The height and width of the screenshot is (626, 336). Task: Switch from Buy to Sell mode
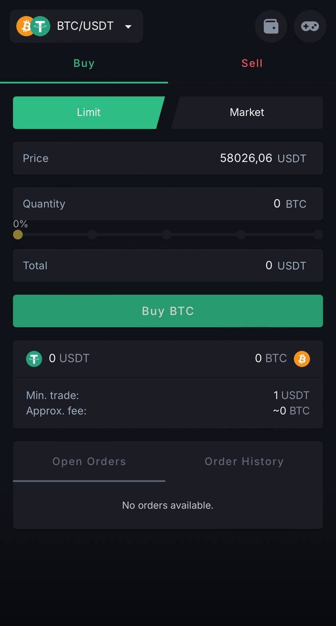252,63
